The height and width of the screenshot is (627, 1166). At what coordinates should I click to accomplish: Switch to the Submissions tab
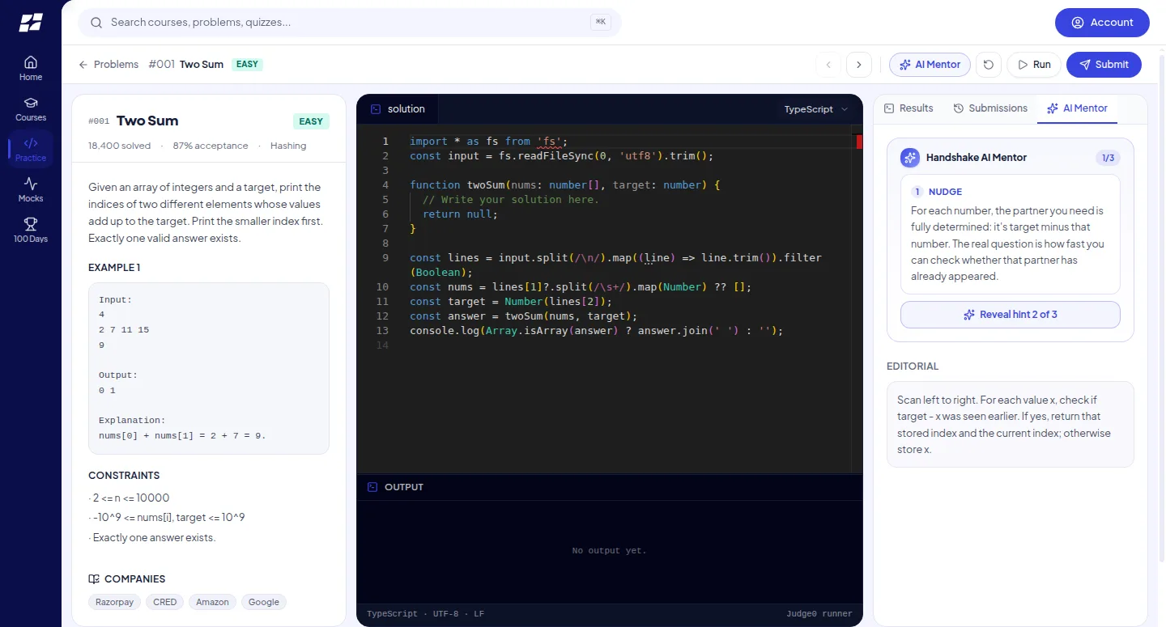(990, 108)
